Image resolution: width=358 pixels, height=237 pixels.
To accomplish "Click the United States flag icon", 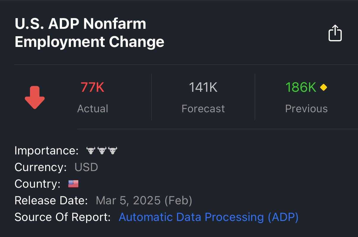I will point(73,184).
